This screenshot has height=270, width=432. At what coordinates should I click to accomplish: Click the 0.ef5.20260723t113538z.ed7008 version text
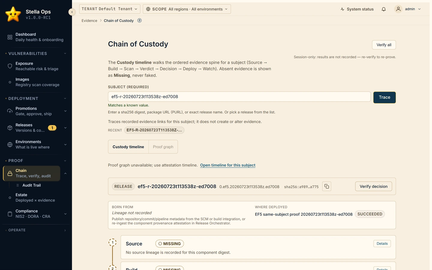249,187
